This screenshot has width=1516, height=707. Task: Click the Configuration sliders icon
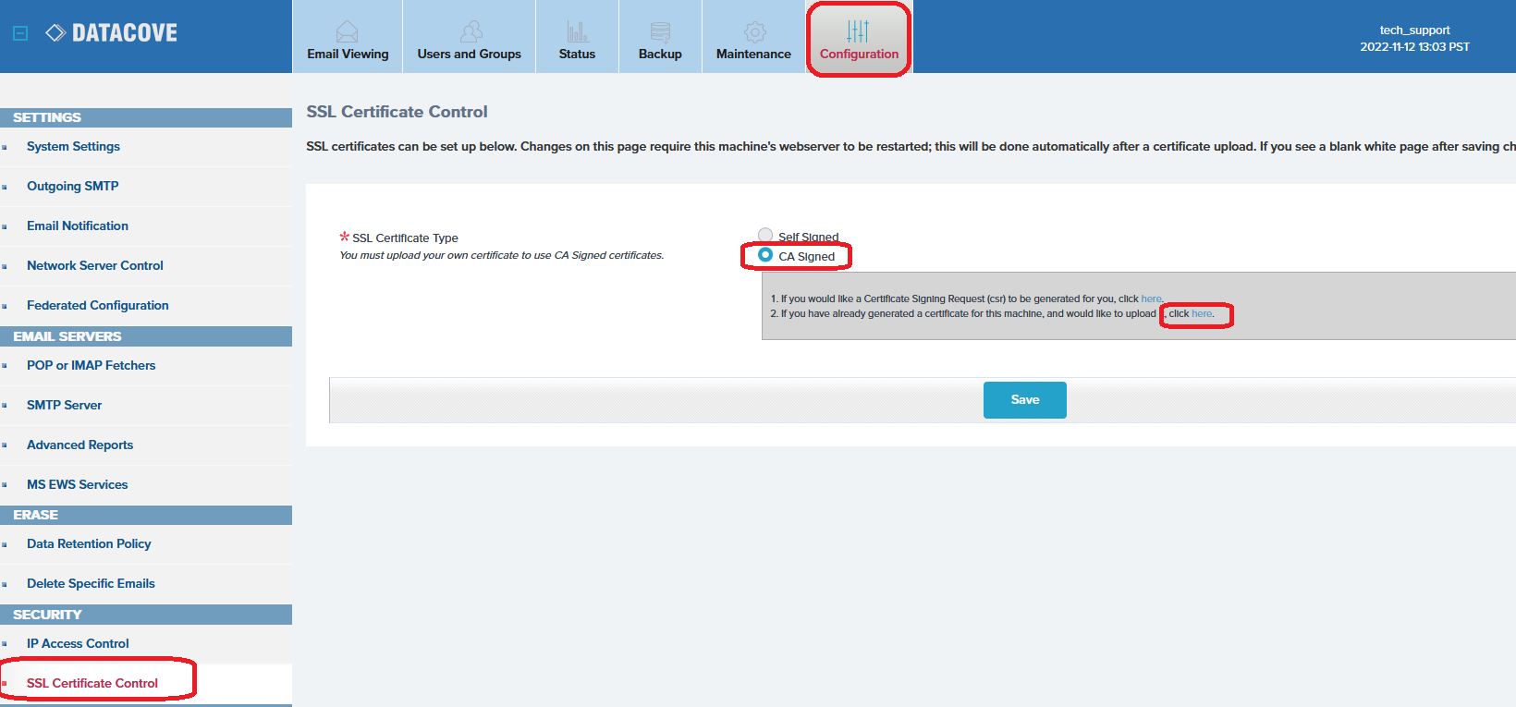click(858, 32)
